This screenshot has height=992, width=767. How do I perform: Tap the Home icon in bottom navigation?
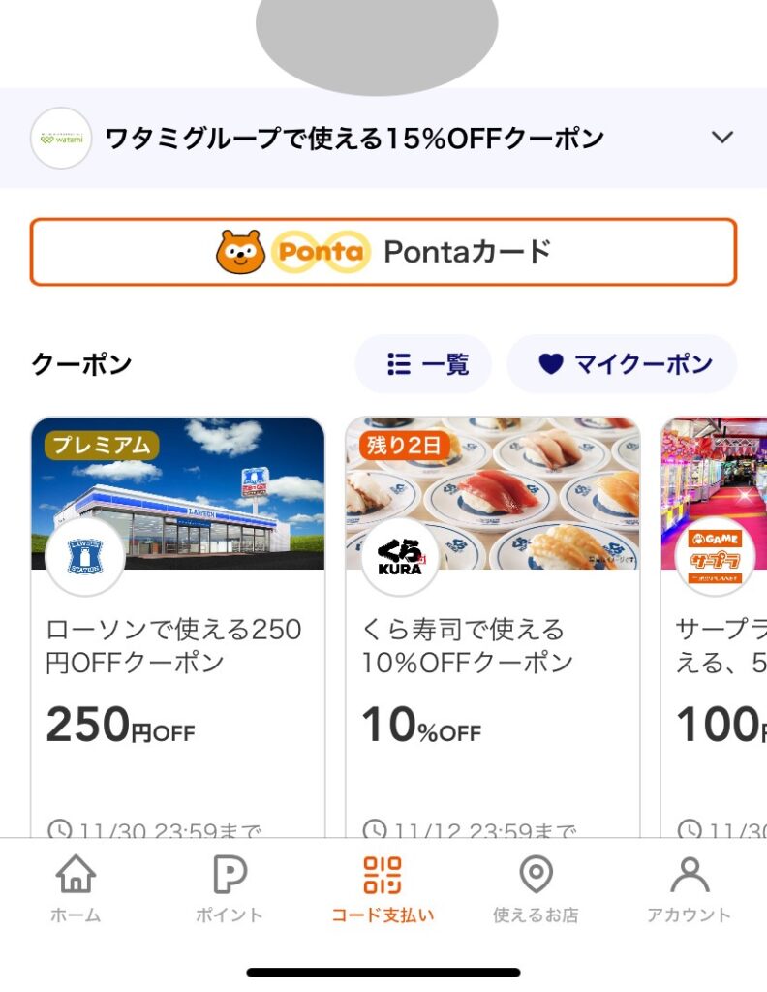[x=76, y=875]
